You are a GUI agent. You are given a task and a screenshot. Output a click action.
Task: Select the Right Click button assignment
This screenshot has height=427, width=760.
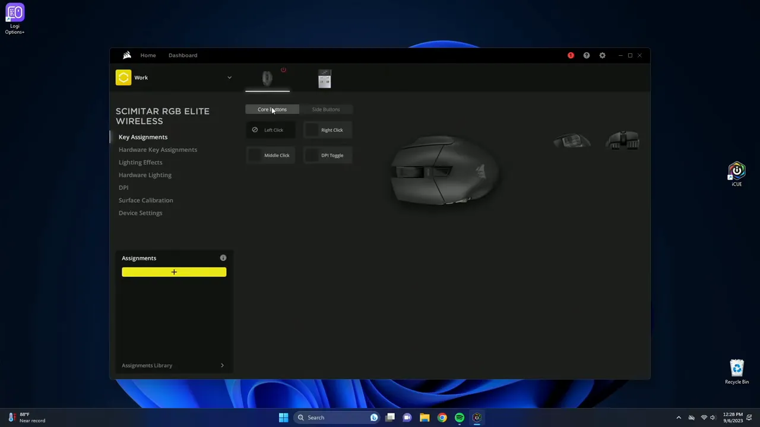pos(328,130)
